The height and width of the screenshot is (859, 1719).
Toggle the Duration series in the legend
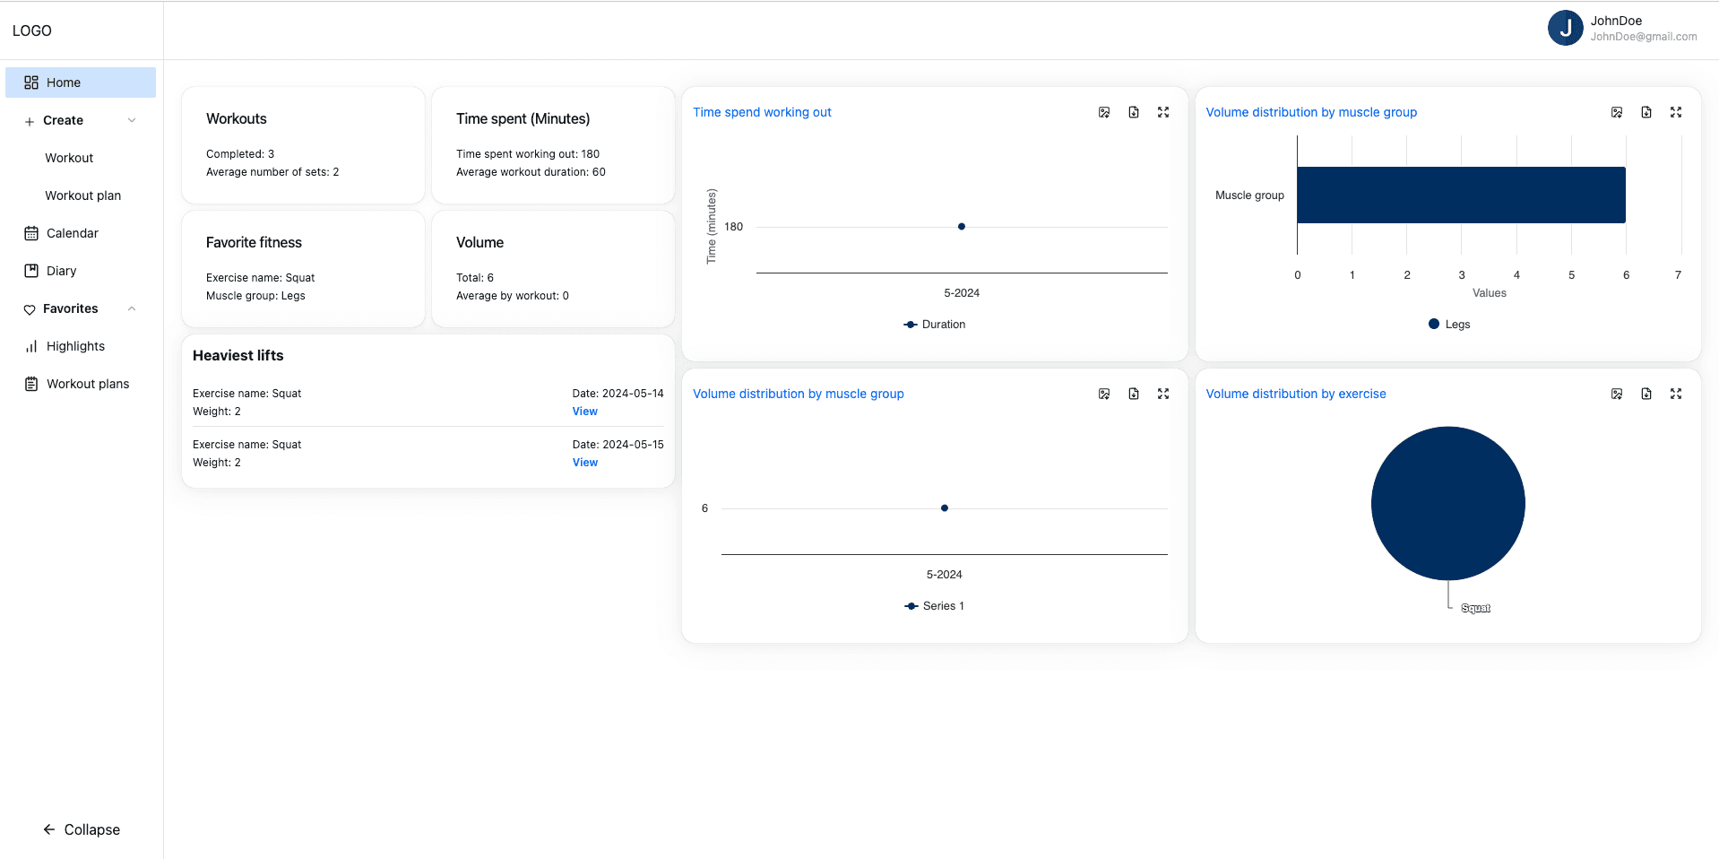pos(934,324)
